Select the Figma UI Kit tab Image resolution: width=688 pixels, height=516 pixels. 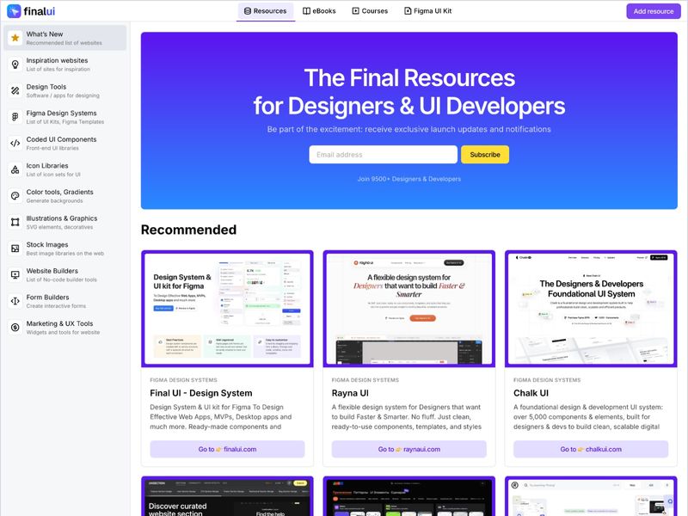pos(430,11)
